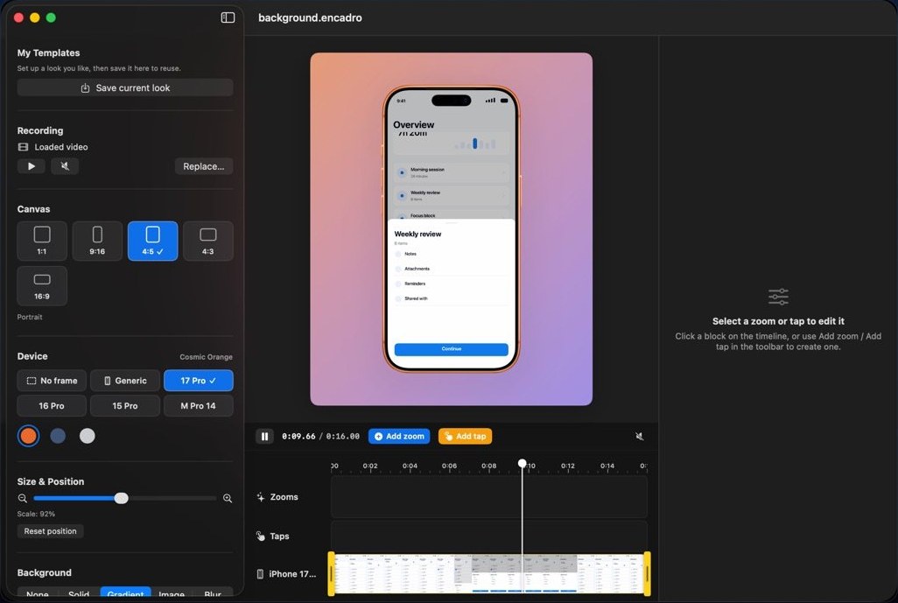Switch background to Blur tab
The height and width of the screenshot is (603, 898).
pos(213,594)
